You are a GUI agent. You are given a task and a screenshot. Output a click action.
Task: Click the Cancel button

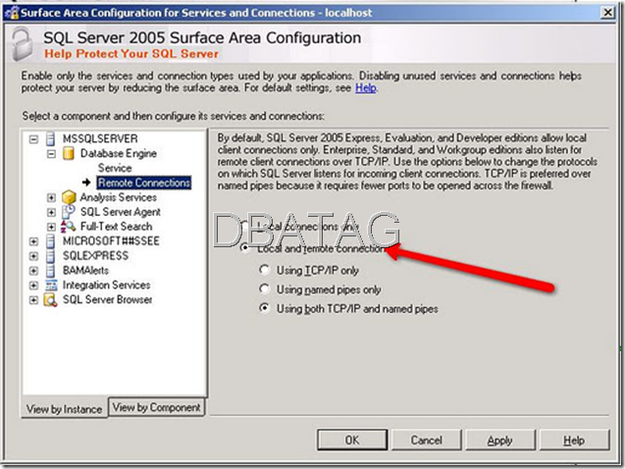pyautogui.click(x=426, y=440)
